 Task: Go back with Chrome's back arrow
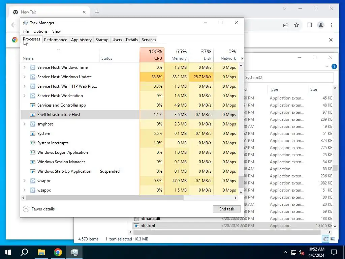tap(13, 25)
